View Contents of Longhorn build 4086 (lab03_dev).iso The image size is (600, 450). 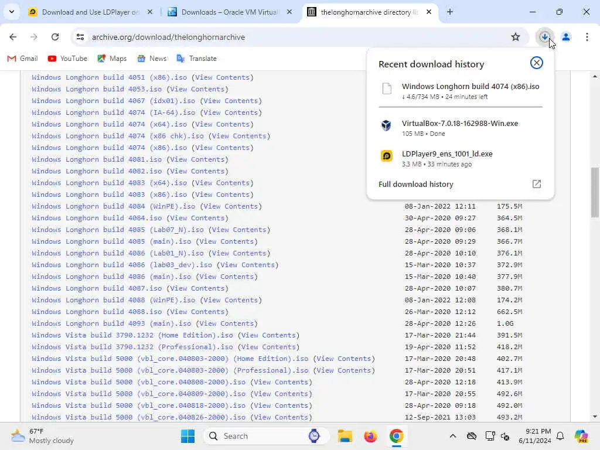click(247, 265)
